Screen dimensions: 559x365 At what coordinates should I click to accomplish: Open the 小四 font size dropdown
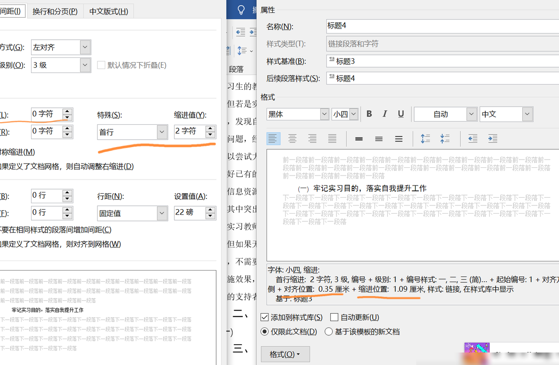click(345, 114)
